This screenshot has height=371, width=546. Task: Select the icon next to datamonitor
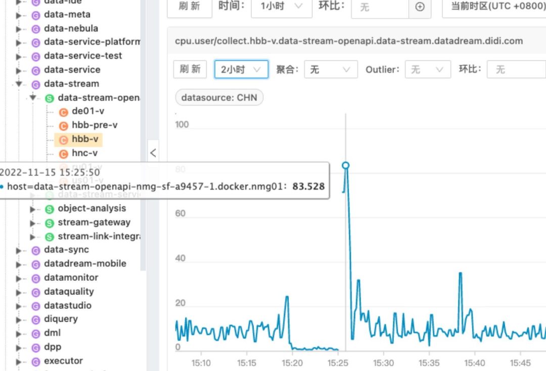[35, 279]
